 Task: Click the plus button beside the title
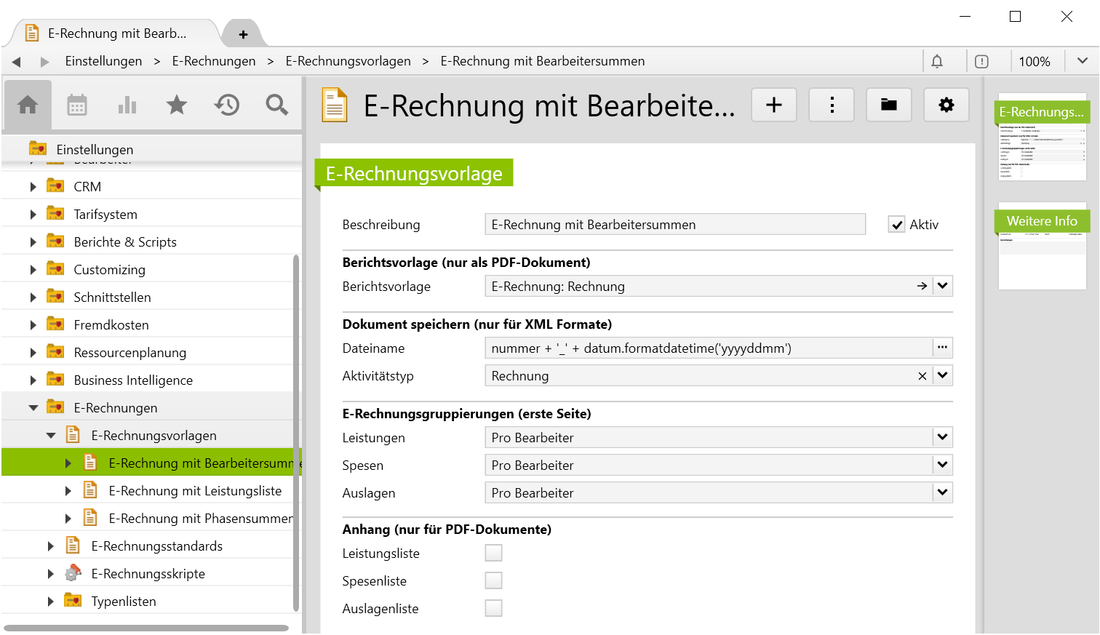(x=774, y=105)
